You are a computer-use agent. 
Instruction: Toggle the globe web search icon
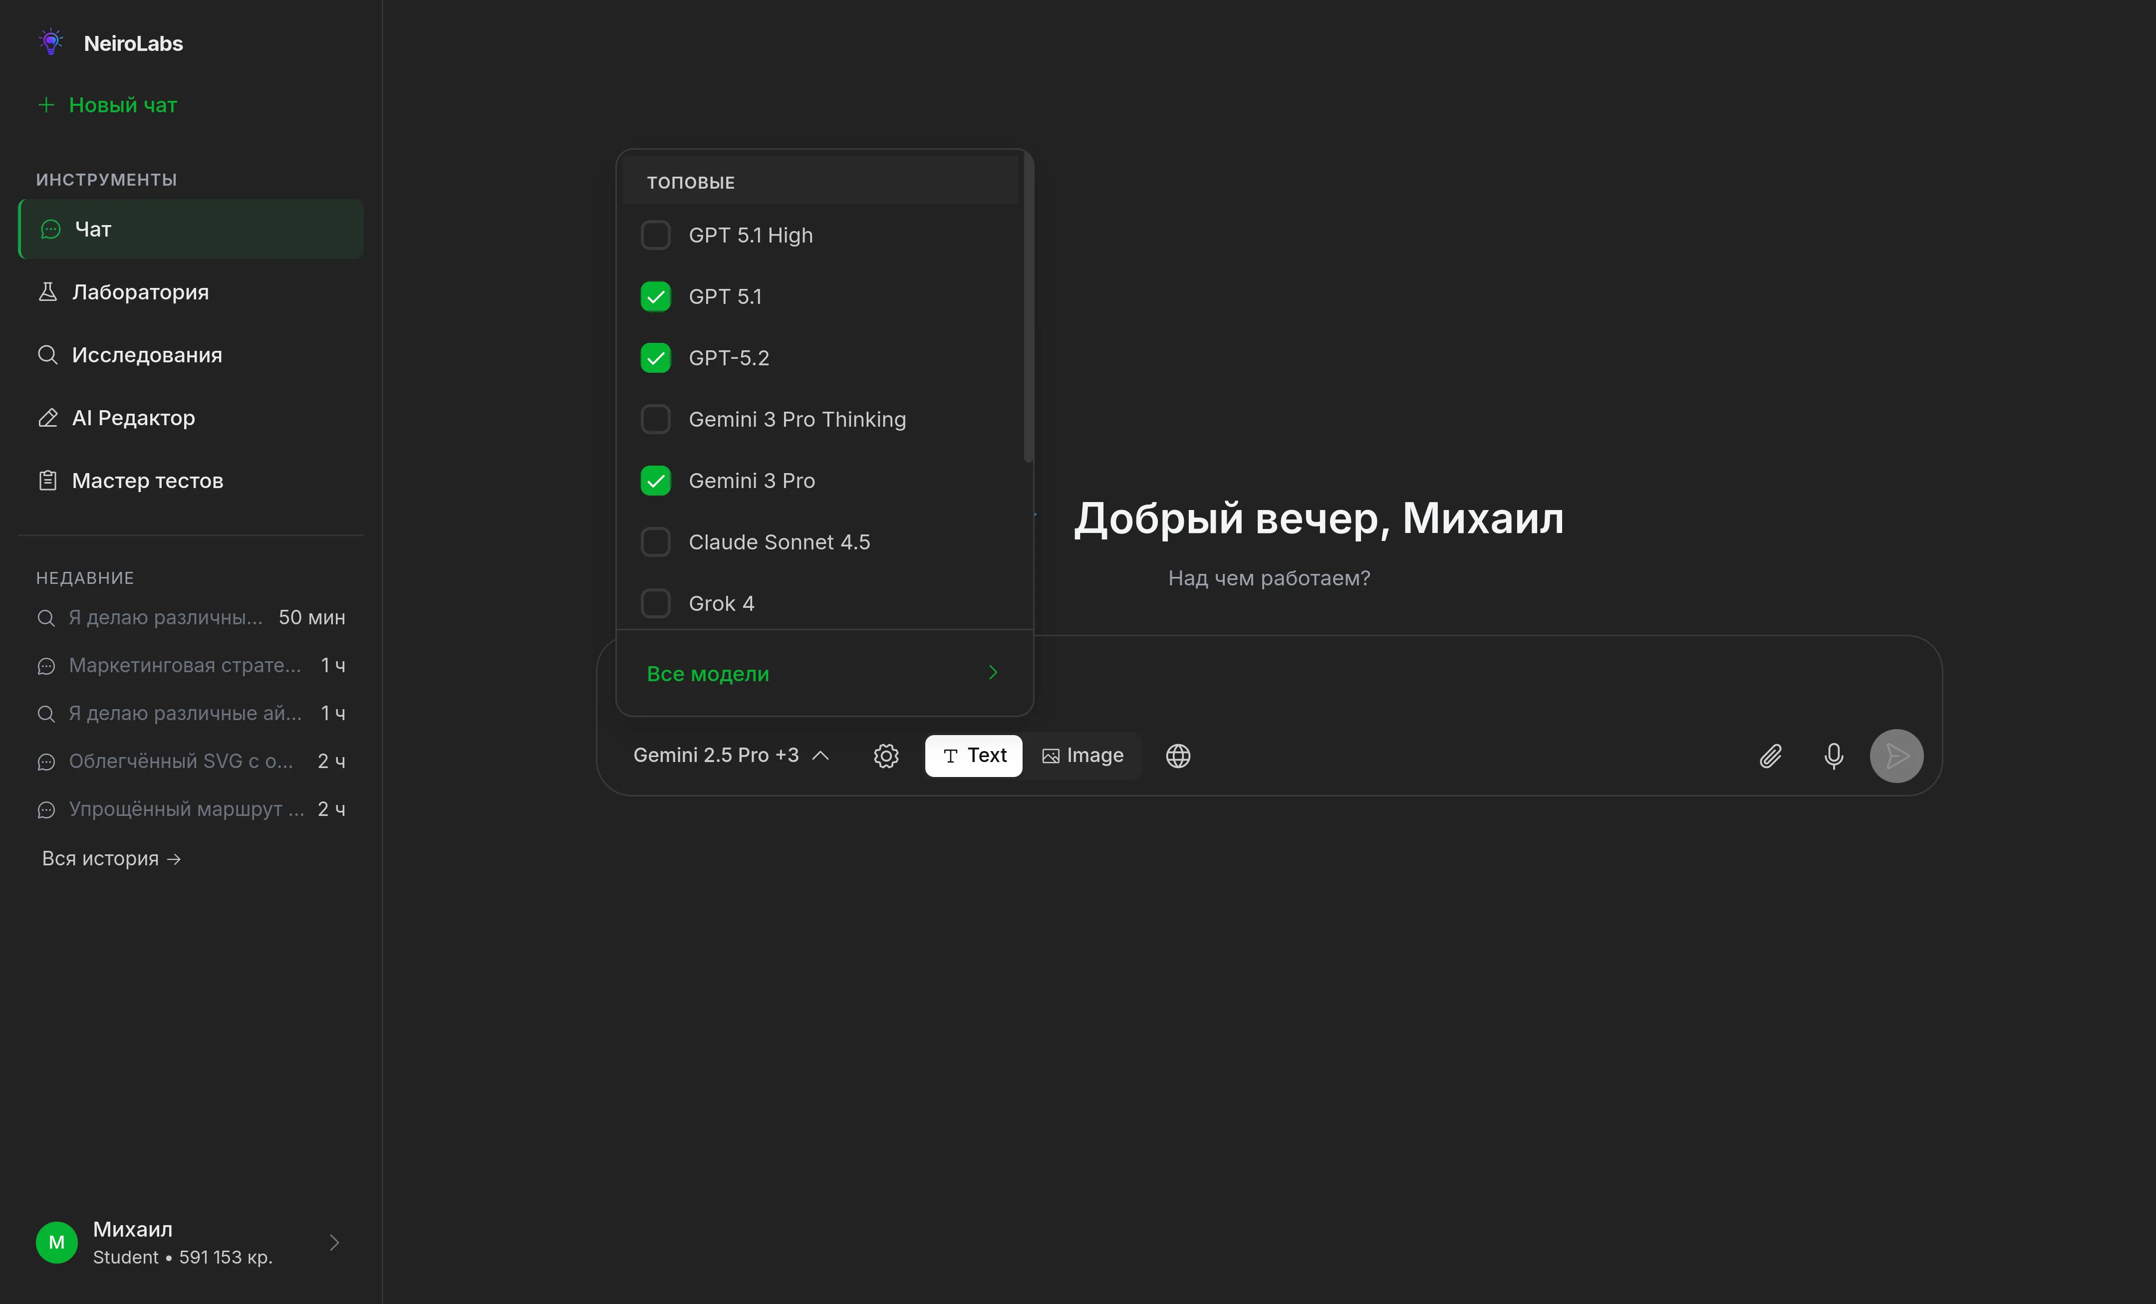point(1178,756)
